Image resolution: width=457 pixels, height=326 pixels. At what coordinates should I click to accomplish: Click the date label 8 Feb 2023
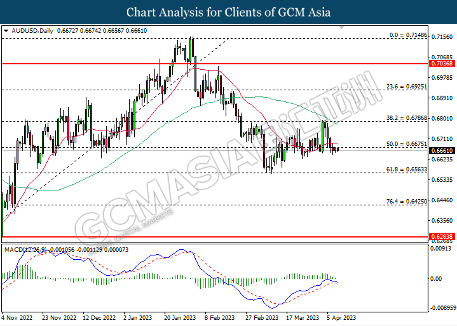tap(219, 318)
